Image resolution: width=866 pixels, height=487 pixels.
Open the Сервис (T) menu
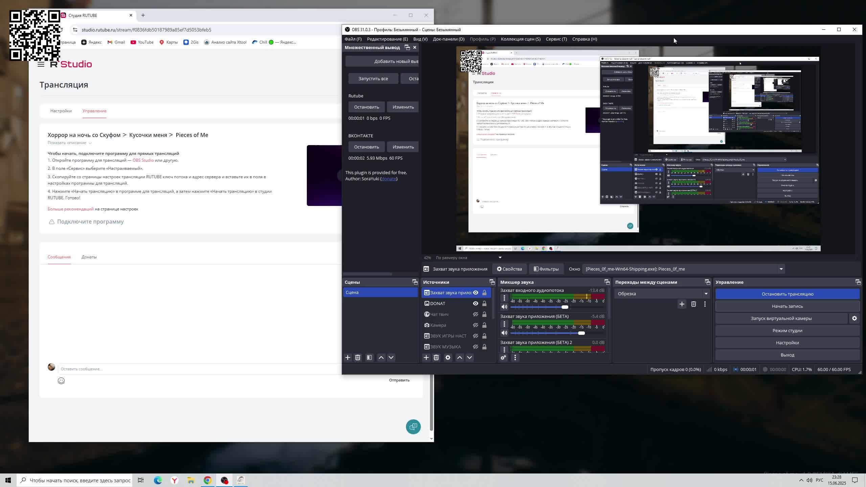556,39
